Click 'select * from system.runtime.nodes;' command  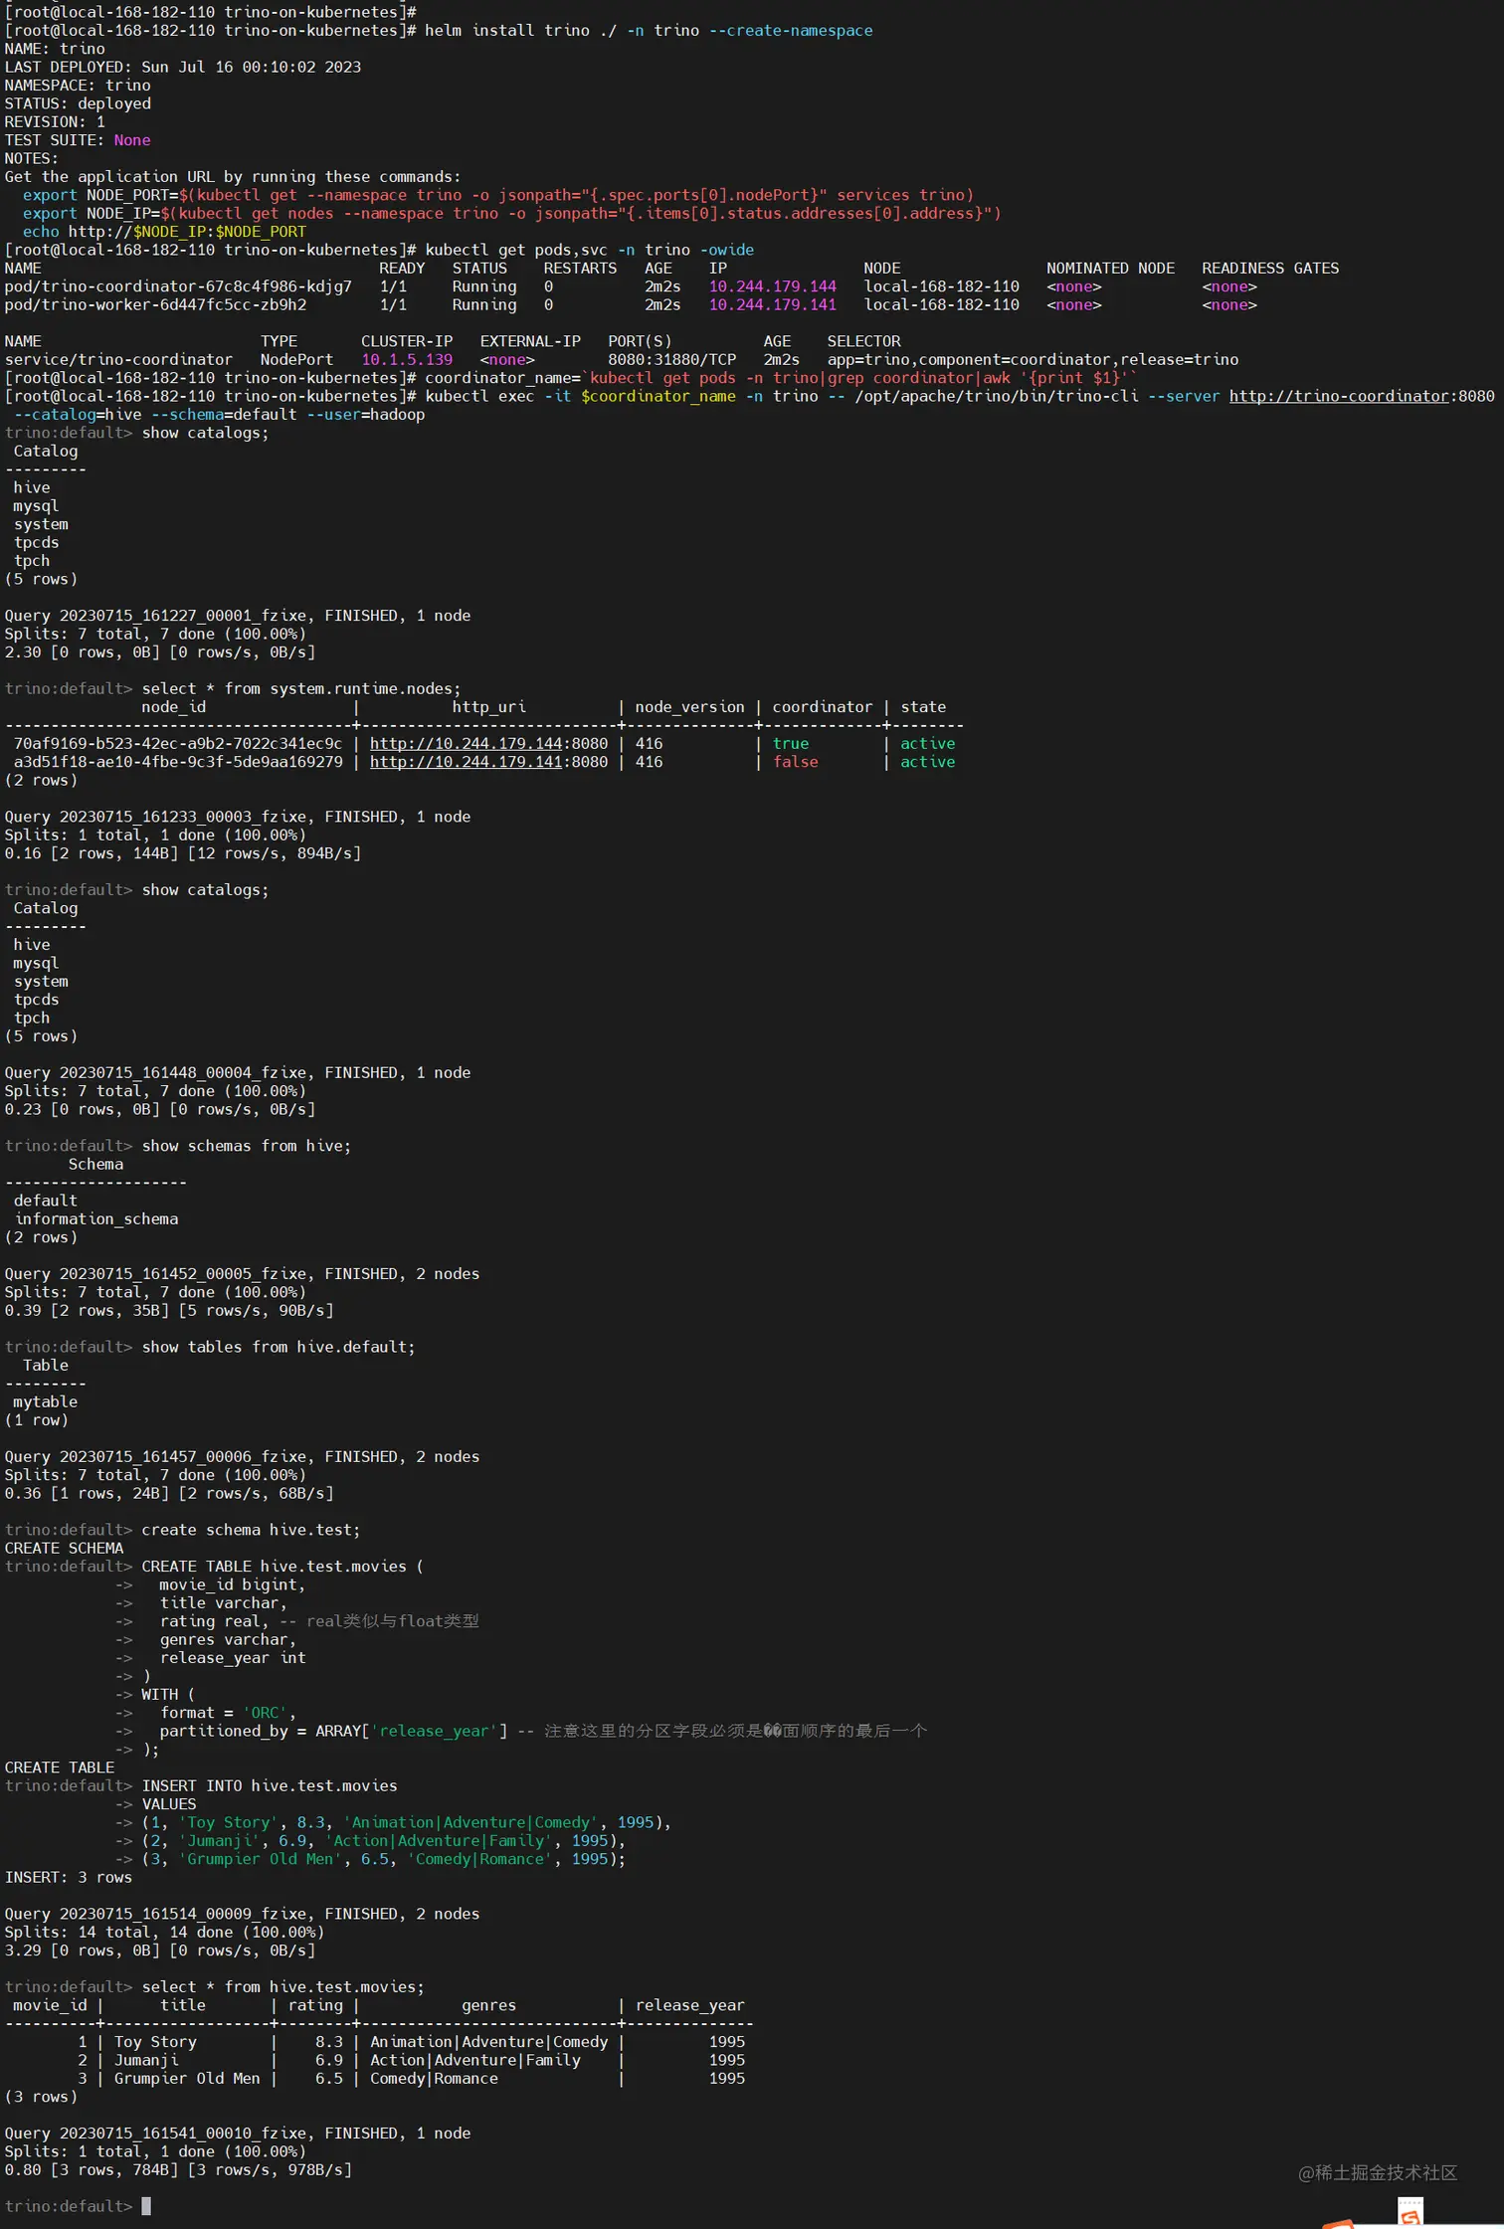(x=301, y=688)
